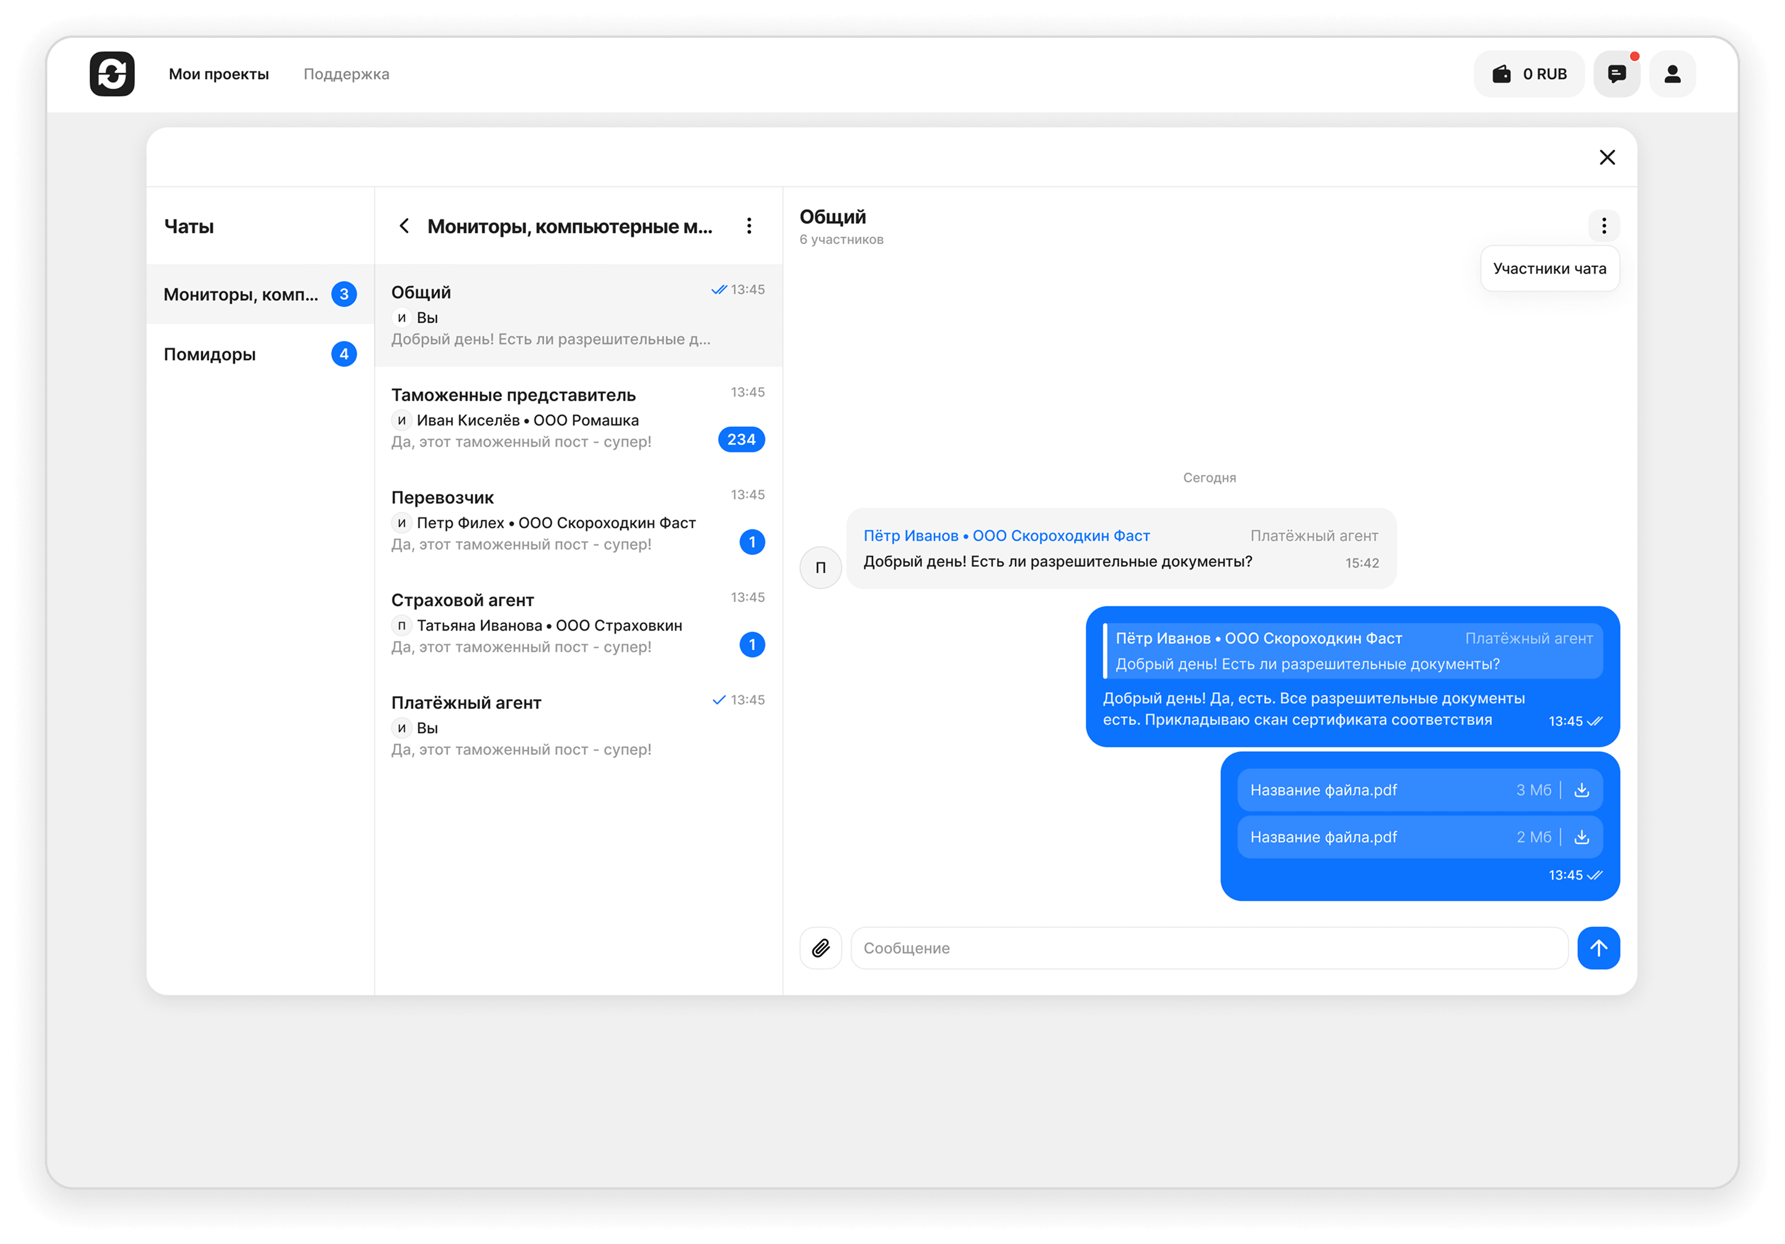1785x1244 pixels.
Task: Select the Помидоры chat project
Action: [259, 354]
